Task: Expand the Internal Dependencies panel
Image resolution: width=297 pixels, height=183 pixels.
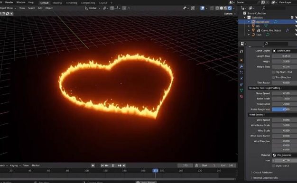Action: (x=265, y=178)
